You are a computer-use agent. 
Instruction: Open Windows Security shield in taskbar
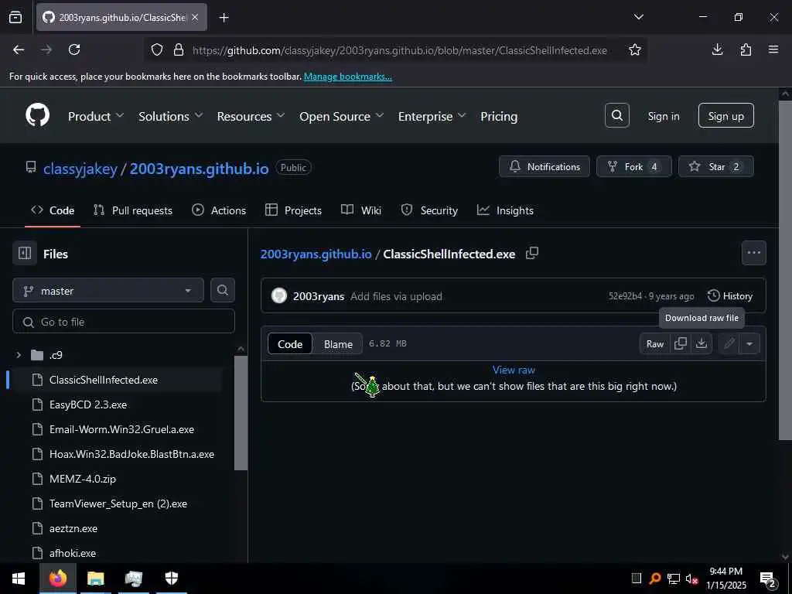171,579
